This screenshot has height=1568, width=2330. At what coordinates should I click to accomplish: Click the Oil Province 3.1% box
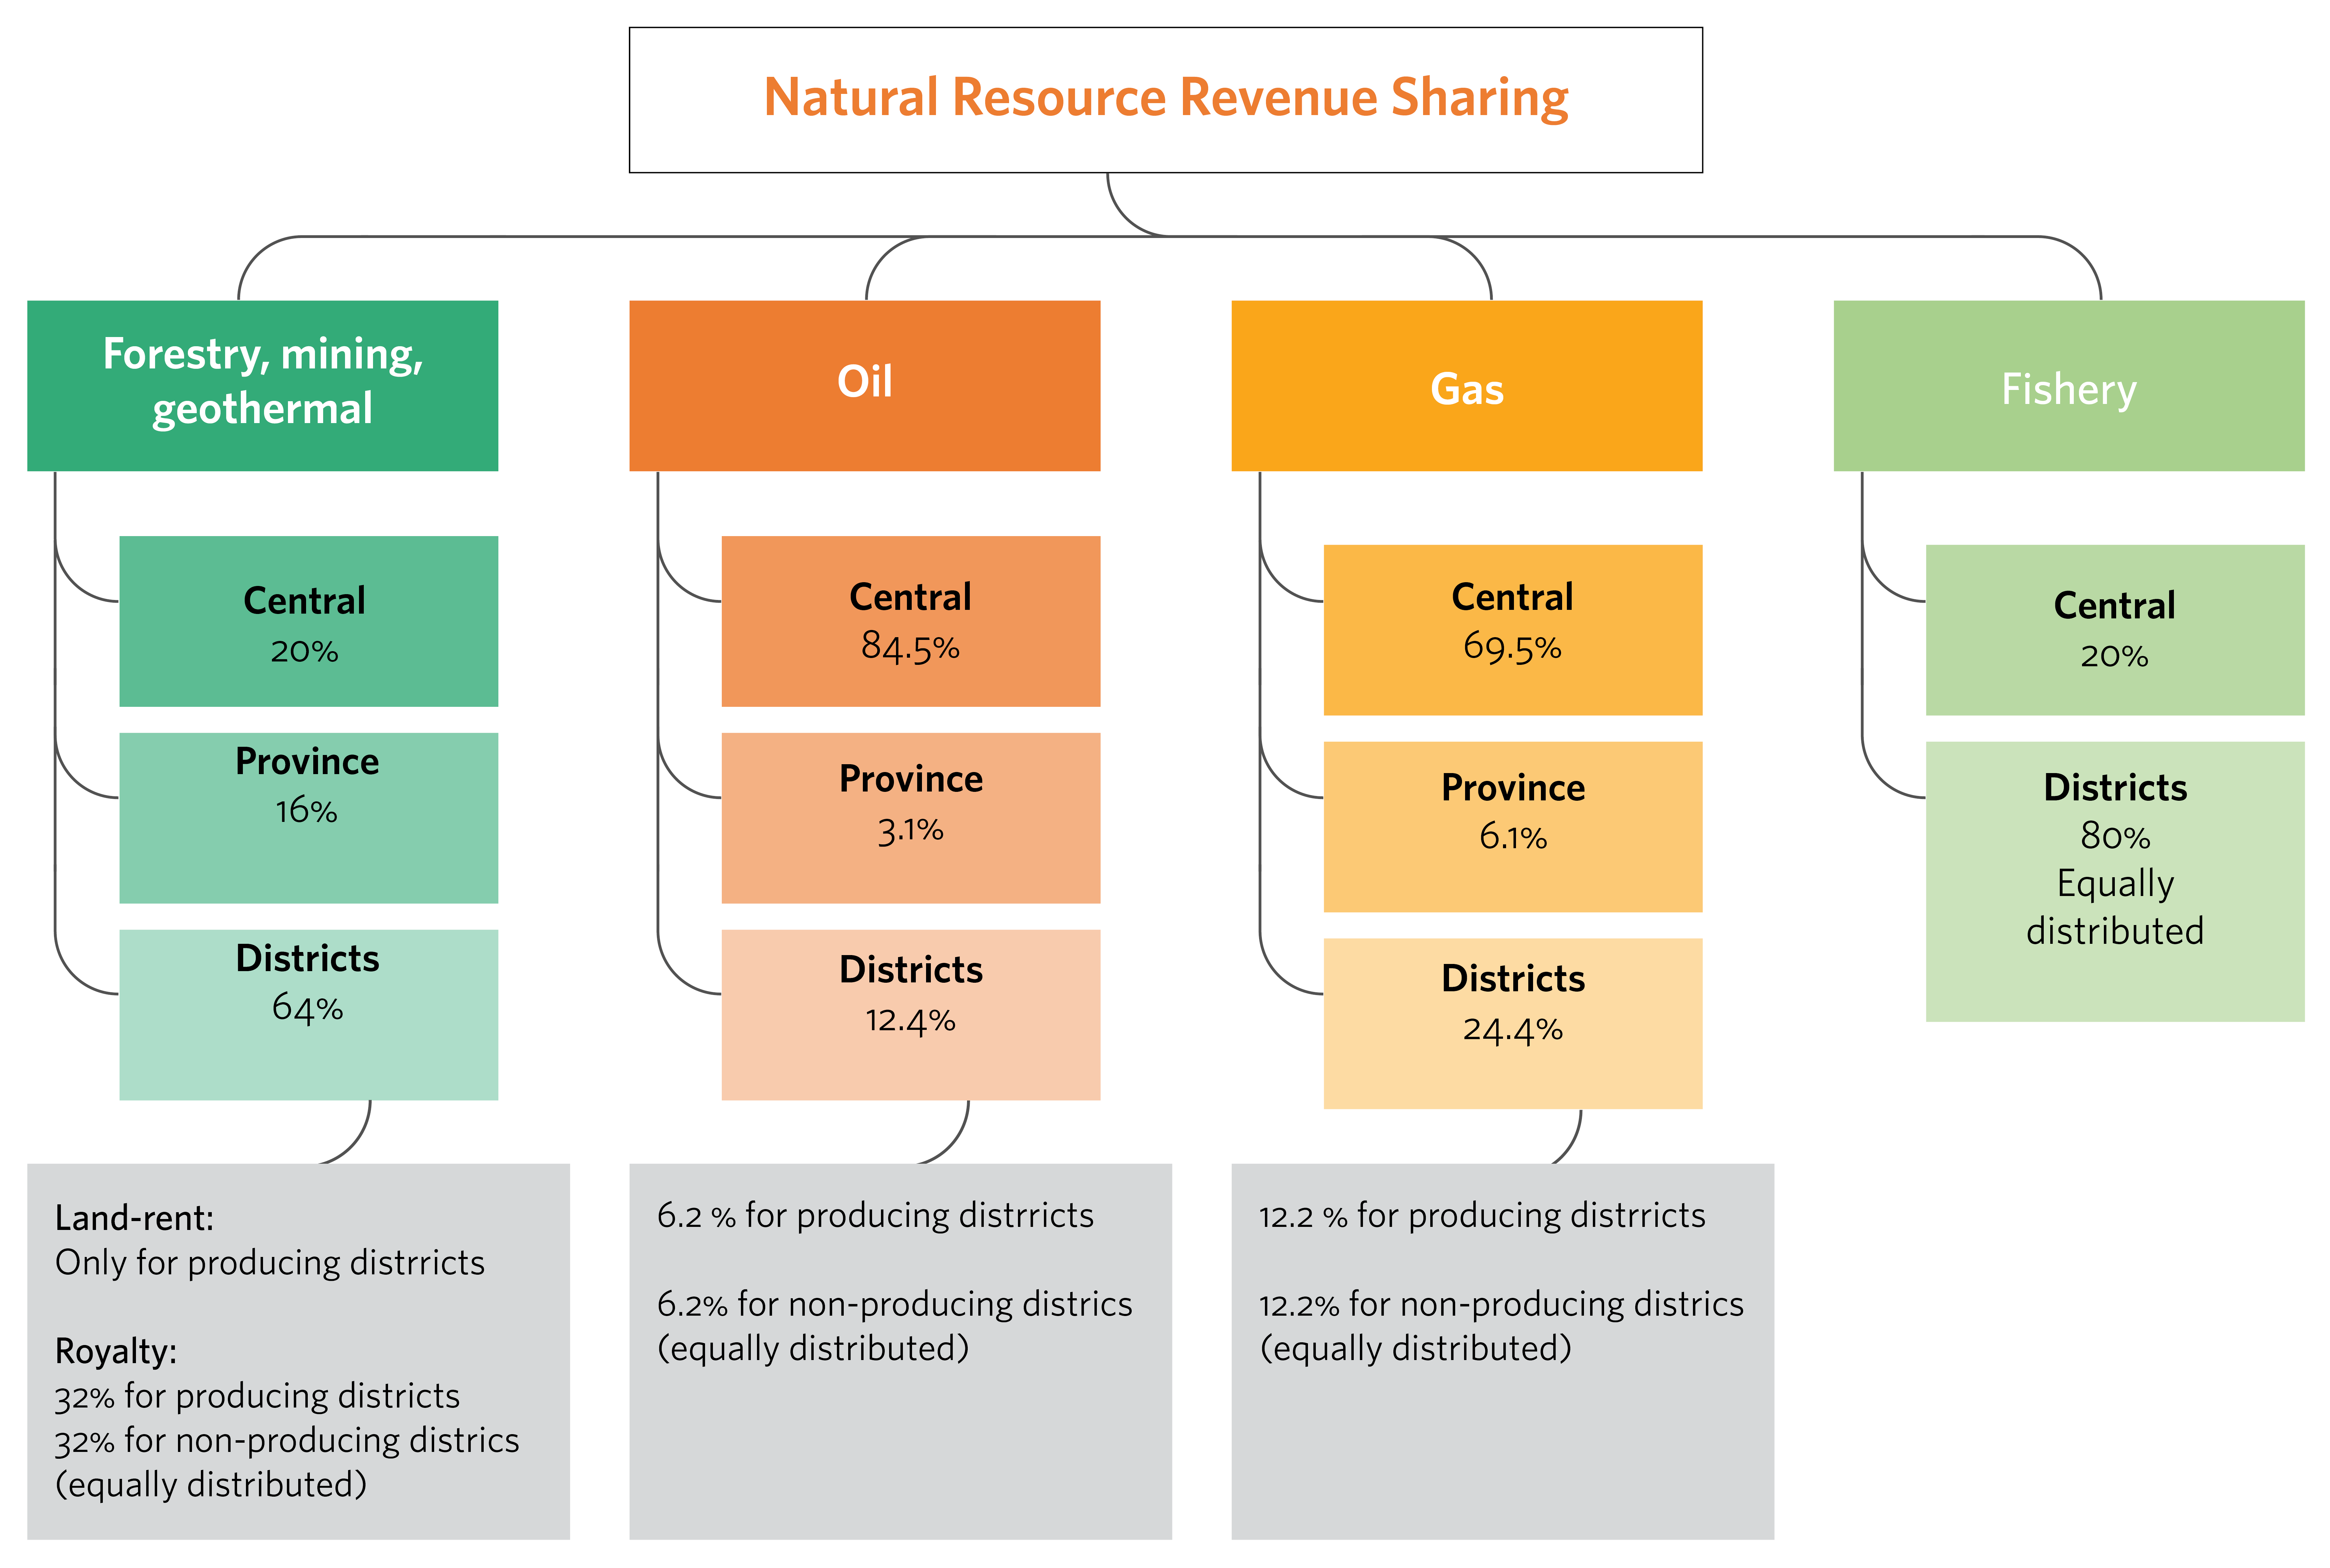coord(910,818)
